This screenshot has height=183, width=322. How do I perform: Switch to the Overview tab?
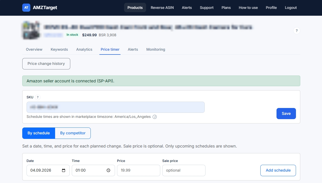(x=34, y=49)
